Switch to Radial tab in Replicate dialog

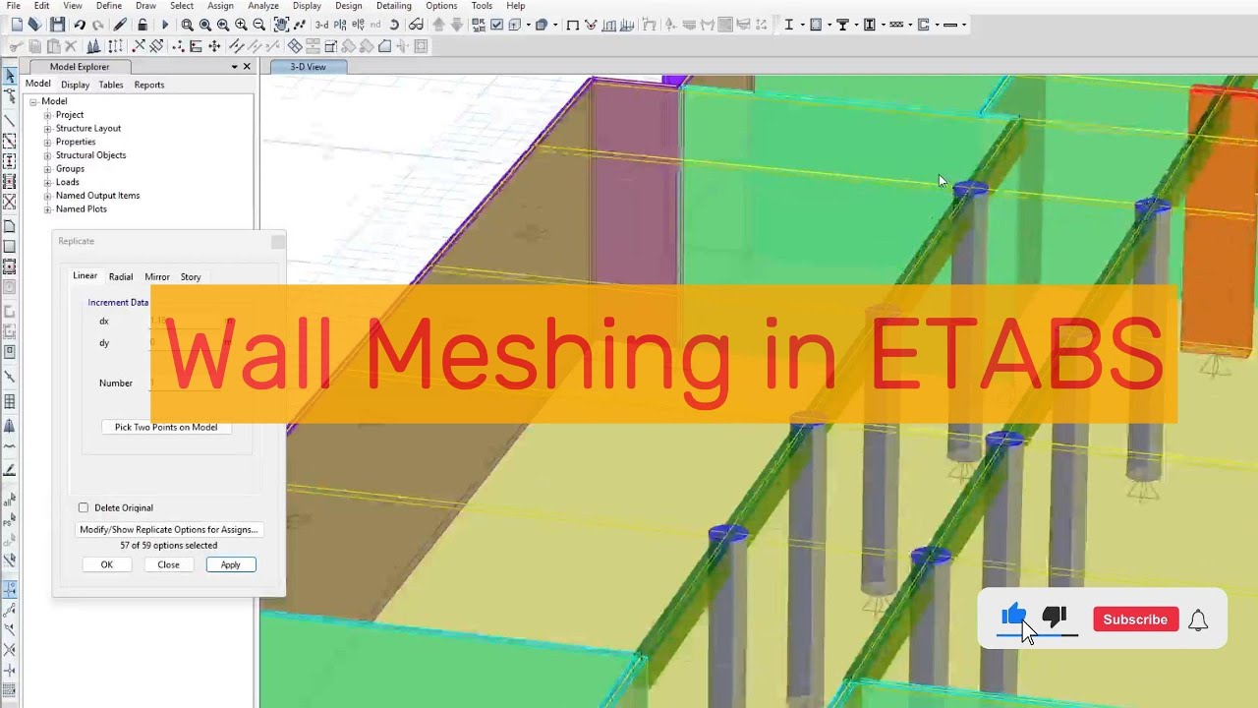pos(121,277)
